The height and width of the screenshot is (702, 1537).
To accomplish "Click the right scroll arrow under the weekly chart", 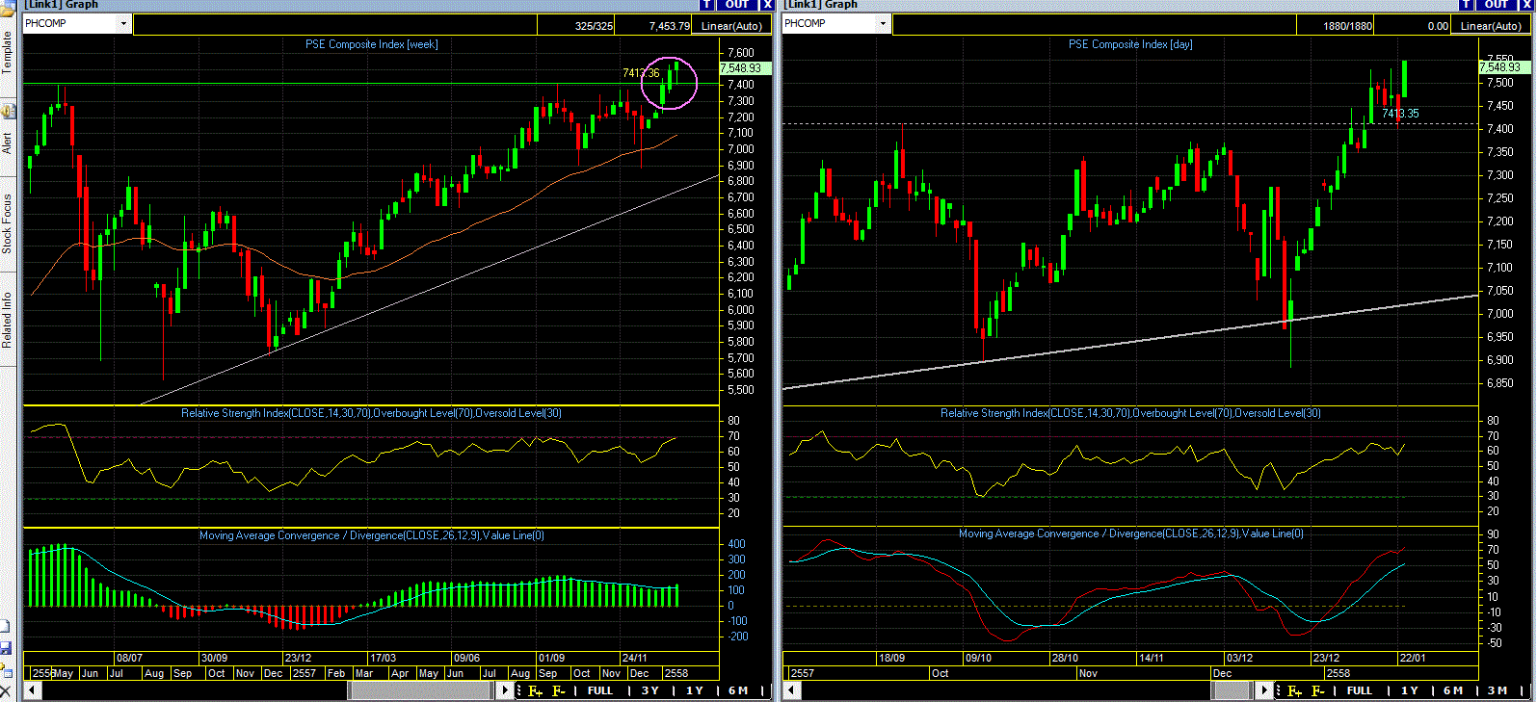I will tap(507, 690).
